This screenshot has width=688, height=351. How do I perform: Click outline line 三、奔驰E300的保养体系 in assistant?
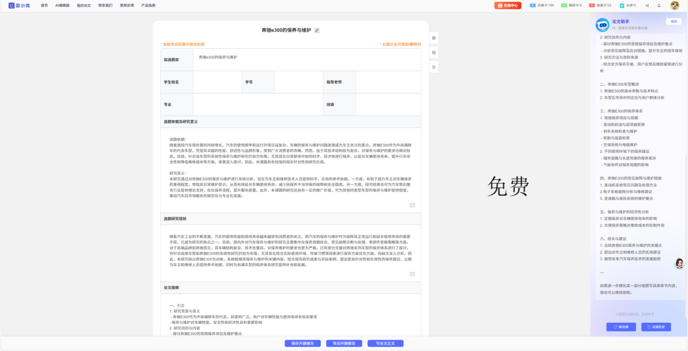[x=622, y=111]
